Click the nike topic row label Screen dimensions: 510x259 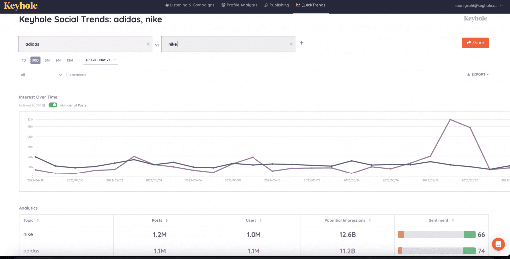(28, 234)
